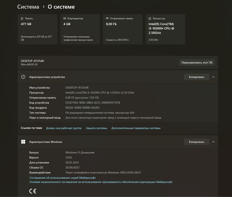This screenshot has height=197, width=232.
Task: Copy Windows specs with Копировать in Характеристики Windows
Action: [196, 142]
